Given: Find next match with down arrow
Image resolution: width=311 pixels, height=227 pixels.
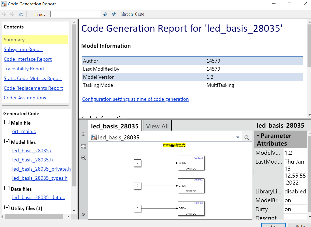Looking at the screenshot, I should tap(114, 14).
